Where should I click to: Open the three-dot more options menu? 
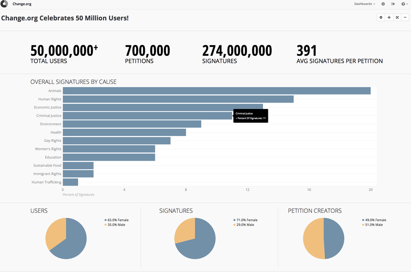405,17
